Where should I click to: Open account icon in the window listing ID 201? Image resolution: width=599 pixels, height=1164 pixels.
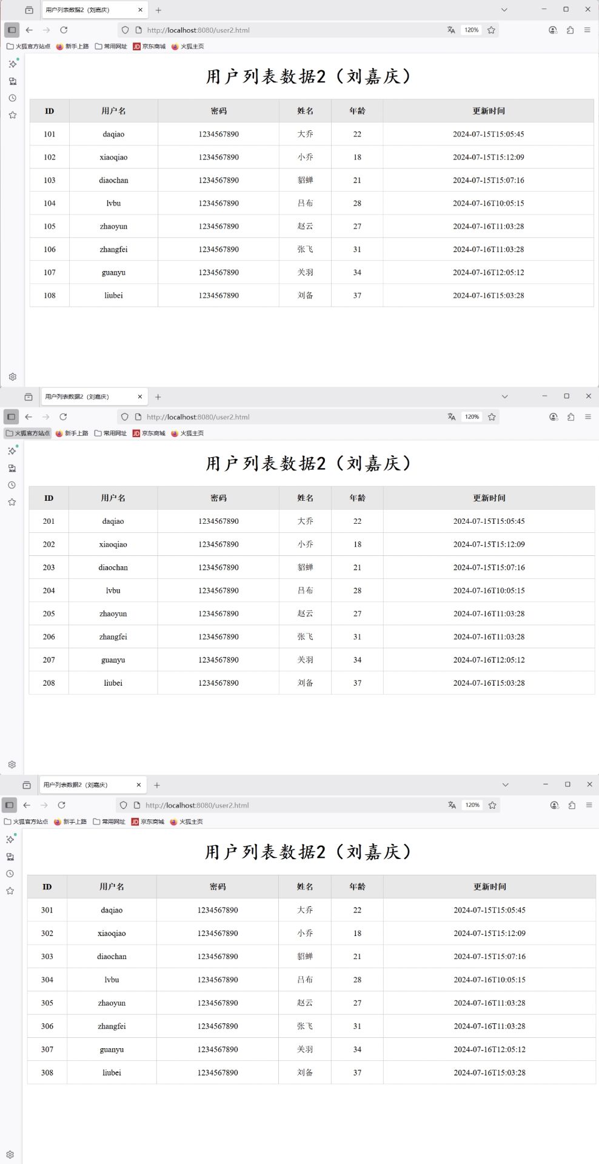pos(554,416)
